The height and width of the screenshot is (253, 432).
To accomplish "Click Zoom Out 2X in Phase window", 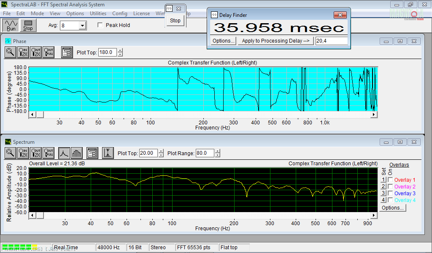I will pyautogui.click(x=35, y=52).
